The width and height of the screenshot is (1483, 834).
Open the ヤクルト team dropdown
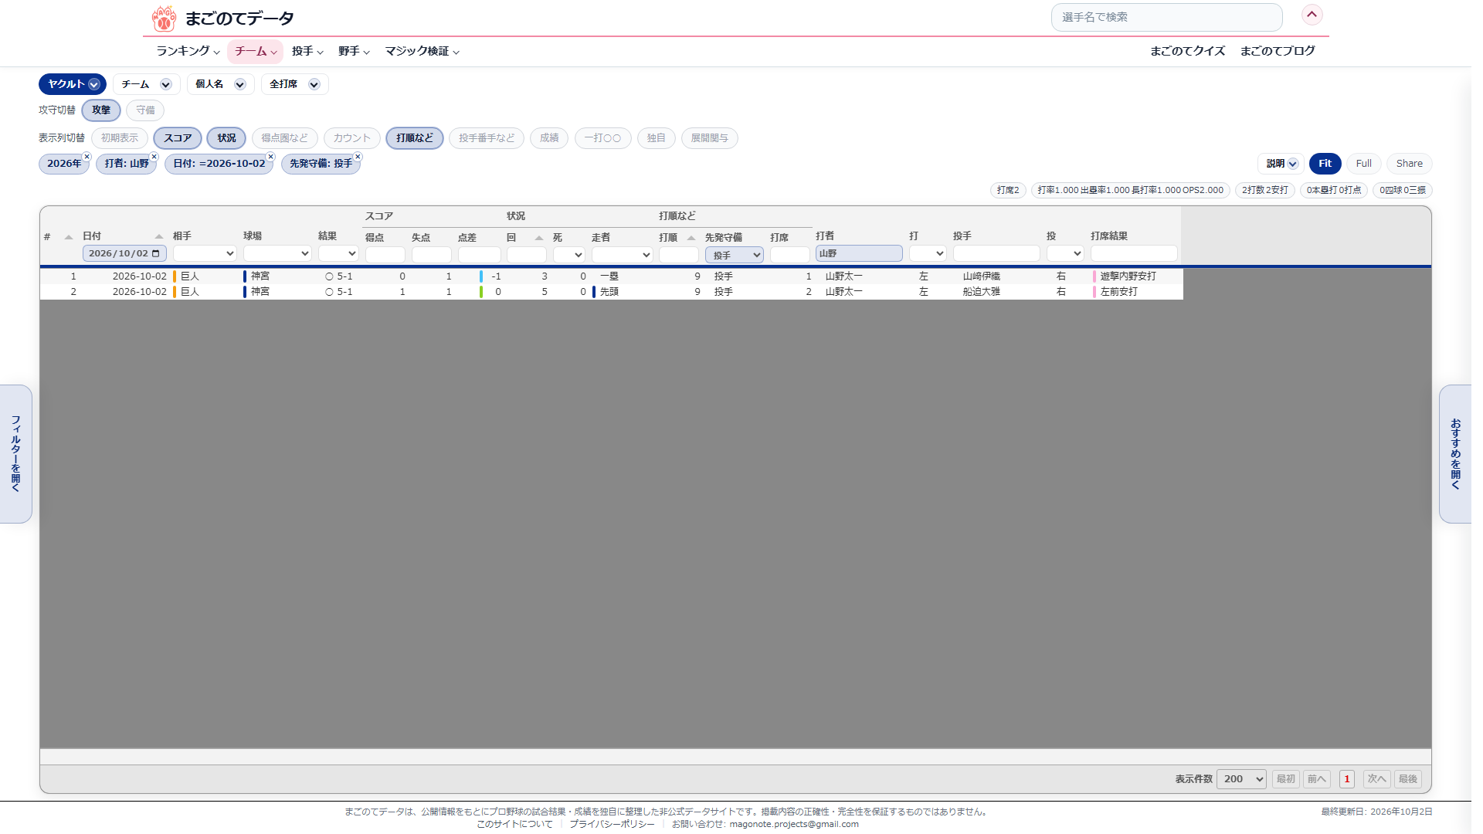tap(73, 84)
